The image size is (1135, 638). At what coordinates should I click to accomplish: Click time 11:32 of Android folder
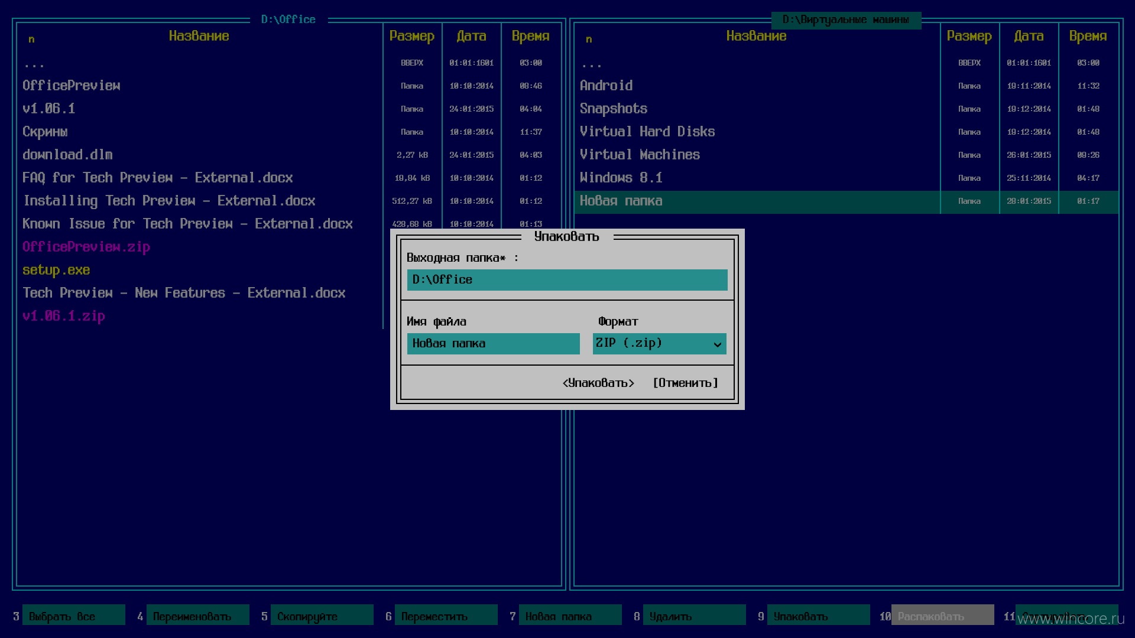[1088, 86]
